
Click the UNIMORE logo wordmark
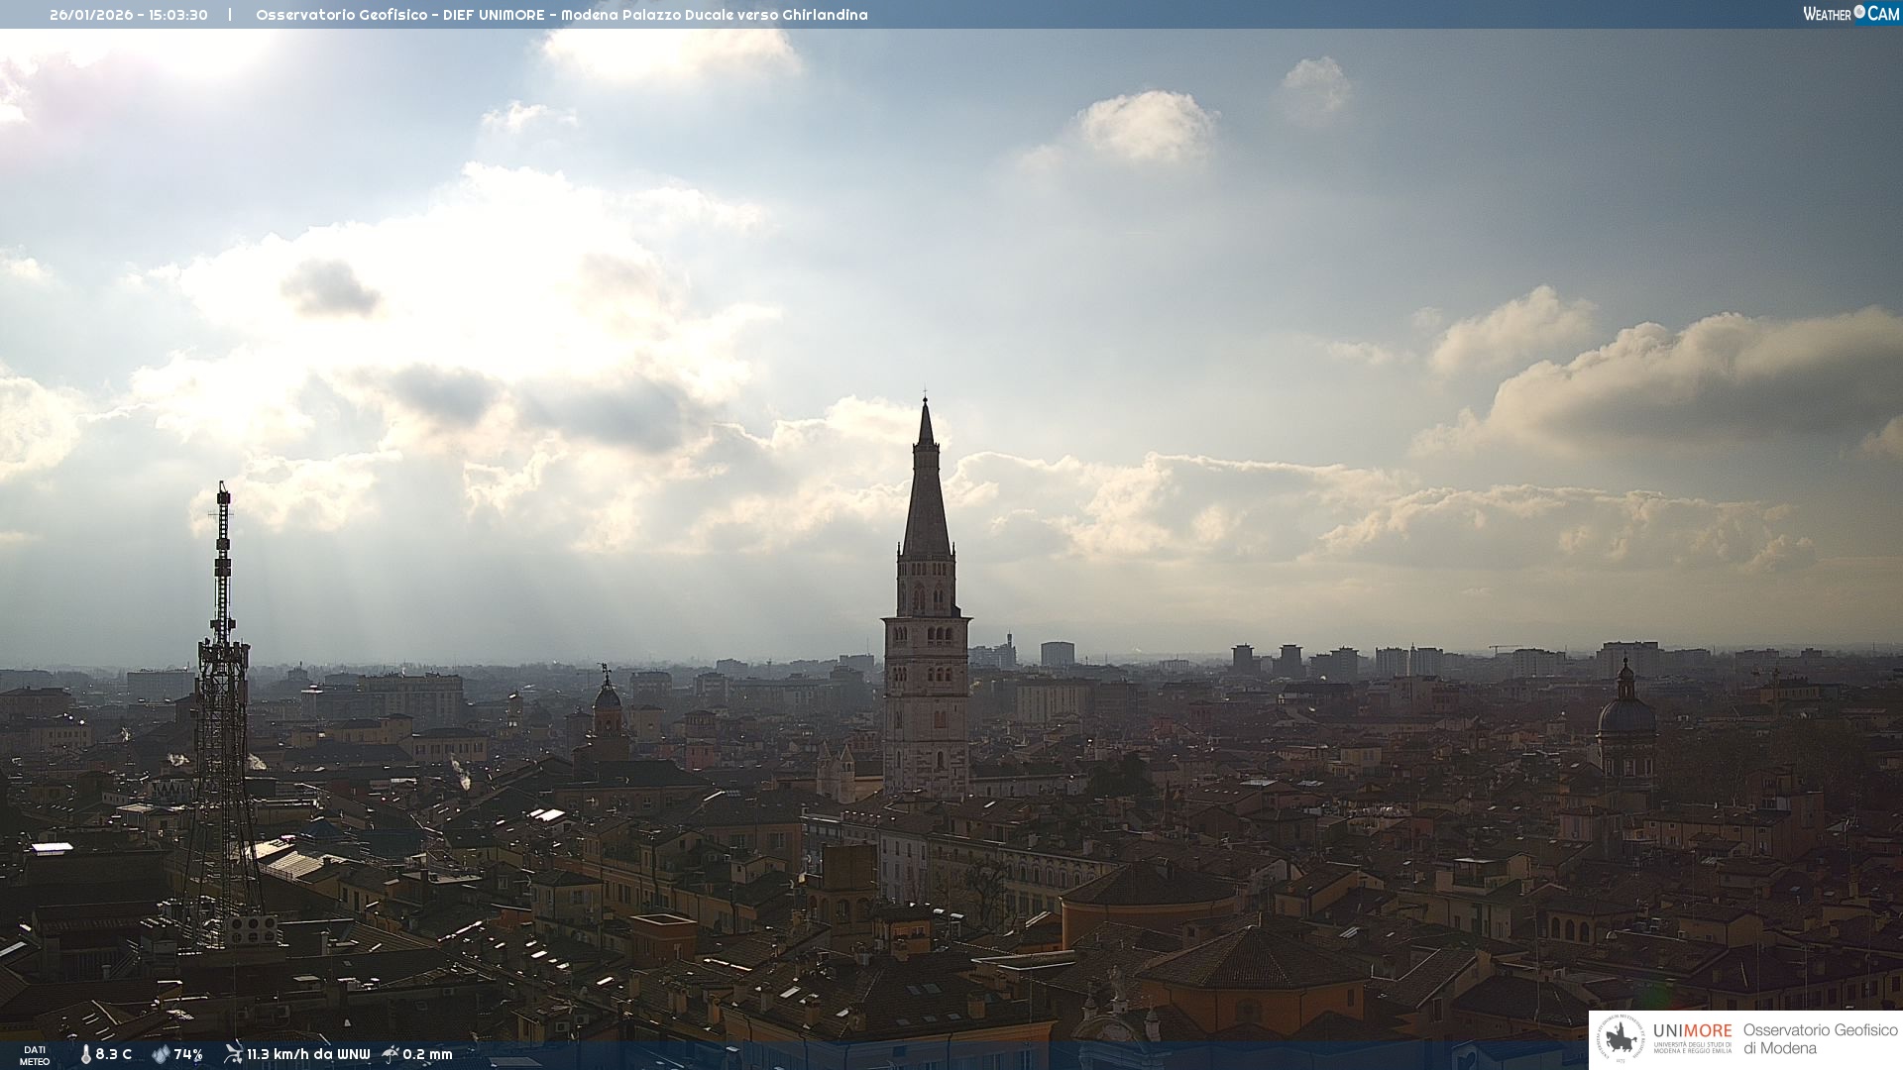(x=1692, y=1031)
